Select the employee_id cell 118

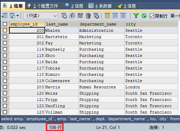click(27, 74)
